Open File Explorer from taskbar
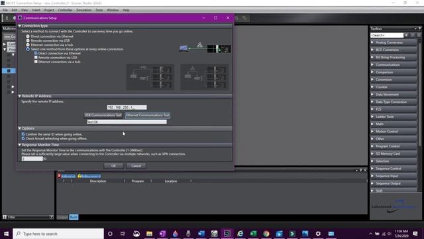This screenshot has width=424, height=239. point(149,234)
